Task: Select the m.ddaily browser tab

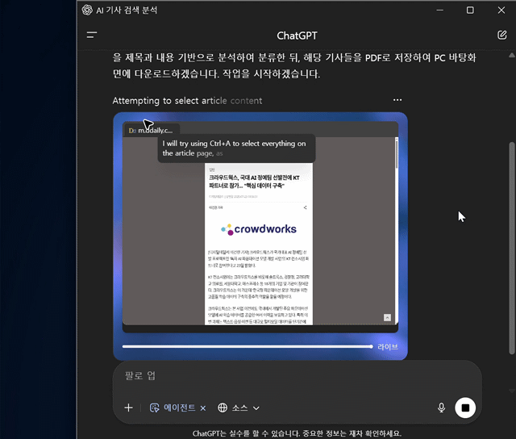Action: 150,130
